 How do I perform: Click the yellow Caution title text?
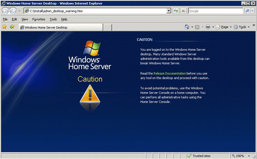[90, 79]
